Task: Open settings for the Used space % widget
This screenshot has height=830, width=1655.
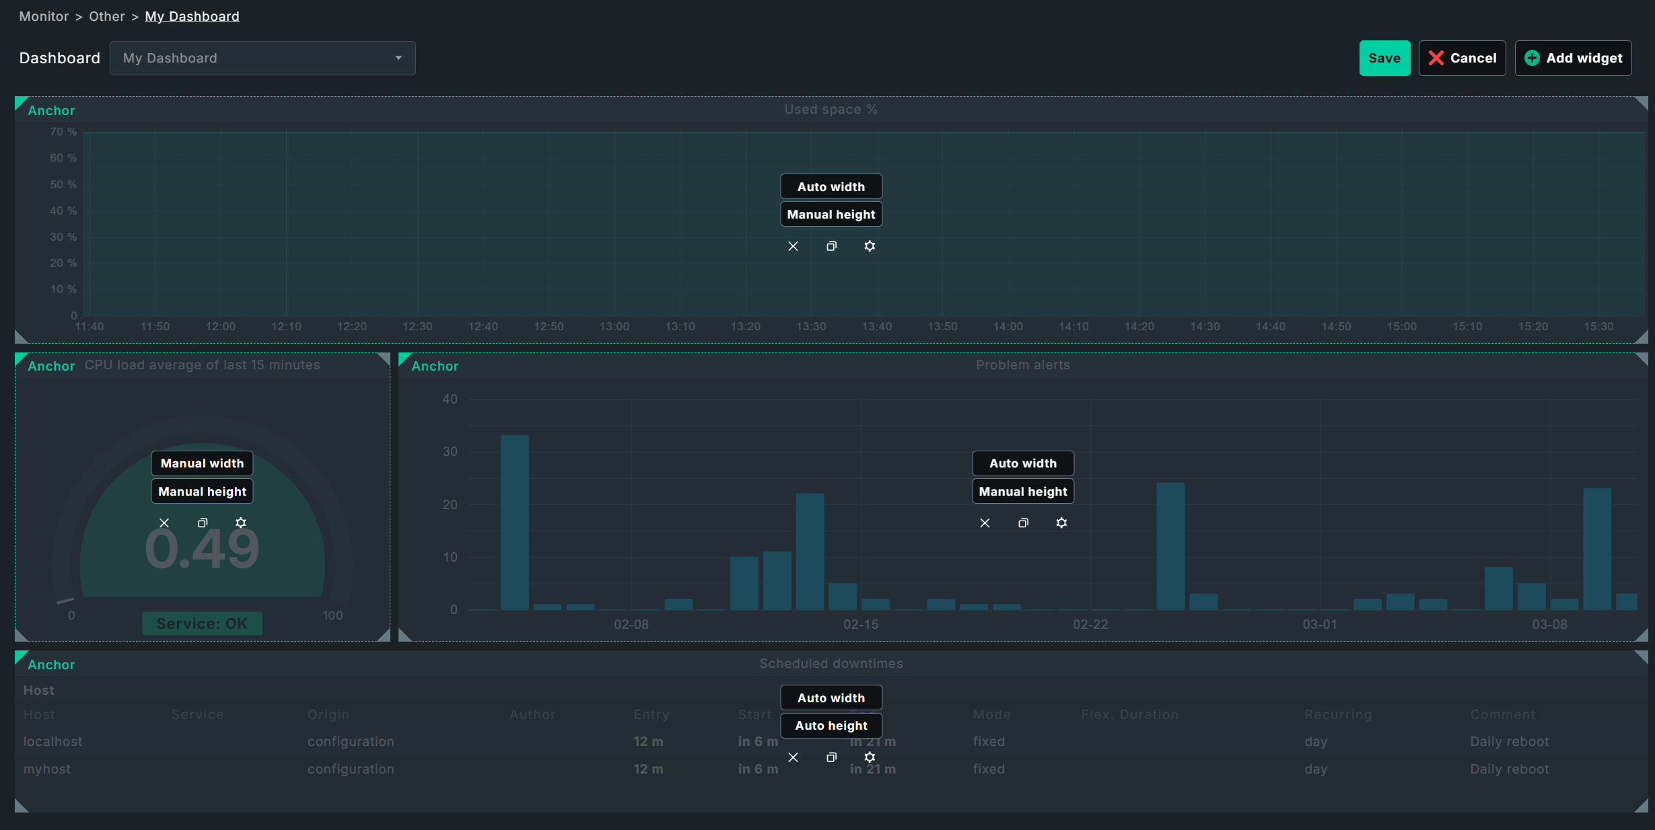Action: point(870,246)
